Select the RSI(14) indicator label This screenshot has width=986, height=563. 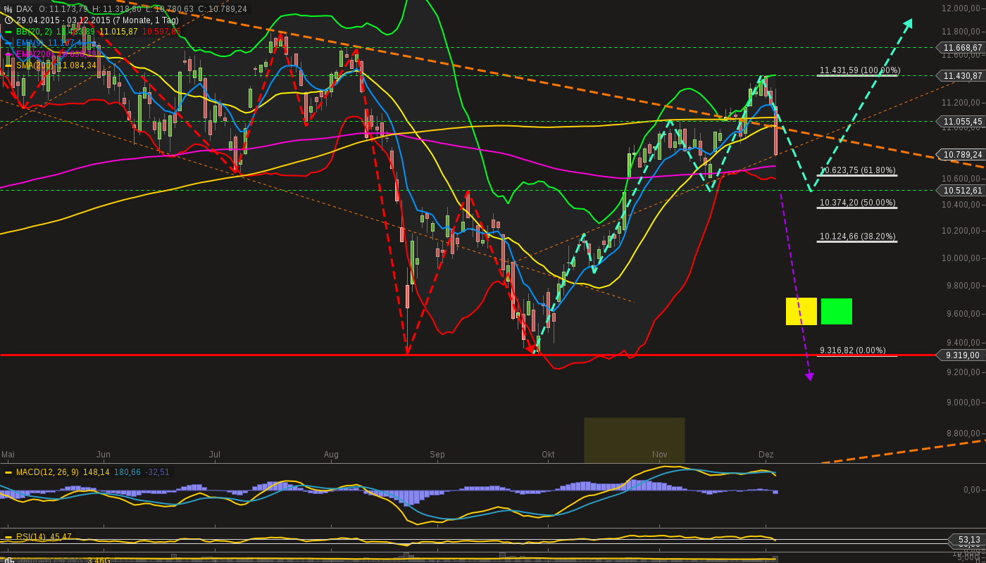click(x=31, y=537)
